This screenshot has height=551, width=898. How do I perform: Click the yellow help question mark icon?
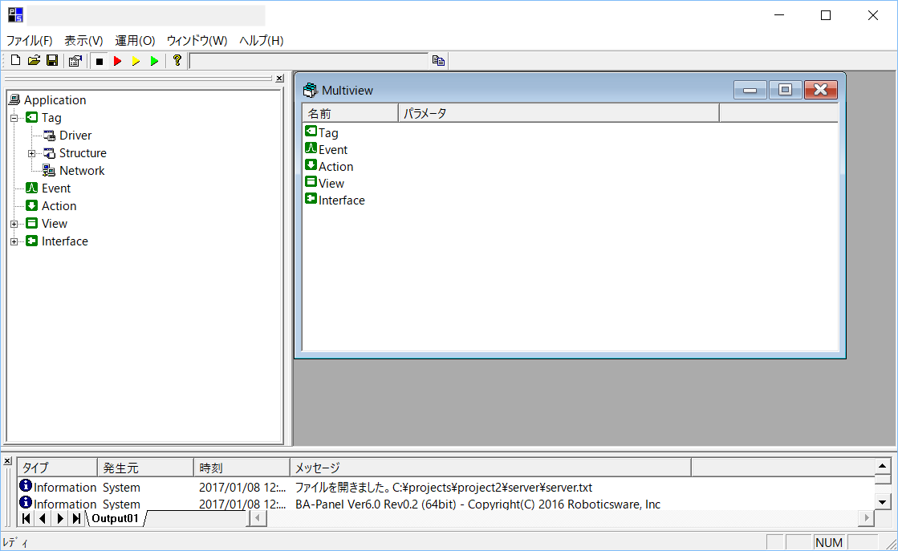click(177, 61)
